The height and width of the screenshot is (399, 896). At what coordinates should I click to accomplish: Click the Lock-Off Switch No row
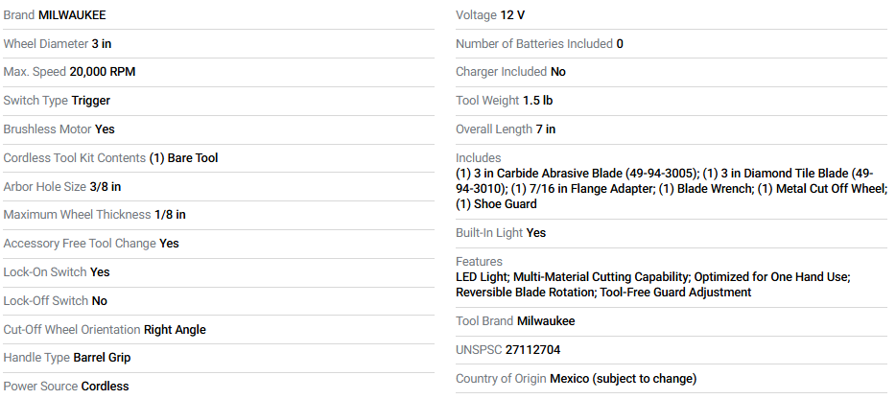click(x=56, y=301)
